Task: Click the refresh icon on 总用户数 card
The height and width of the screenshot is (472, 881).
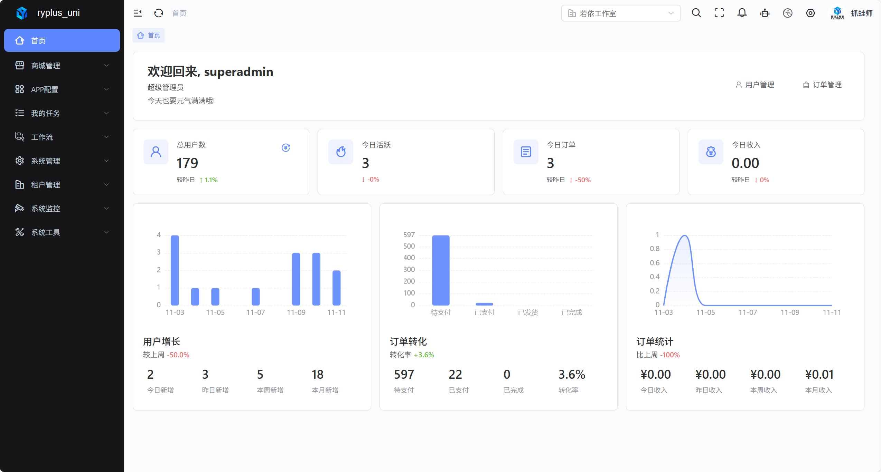Action: point(285,148)
